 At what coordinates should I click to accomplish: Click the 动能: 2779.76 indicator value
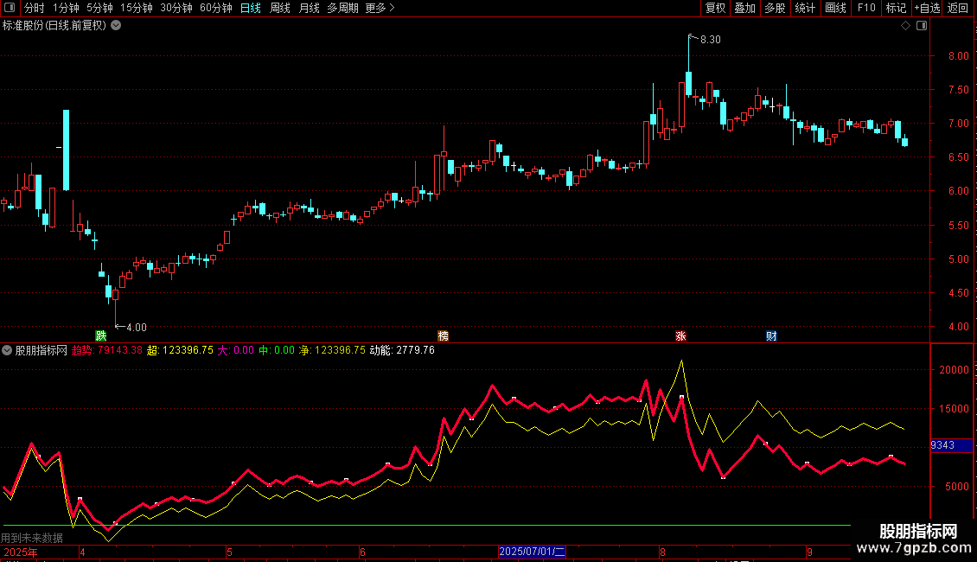coord(402,350)
